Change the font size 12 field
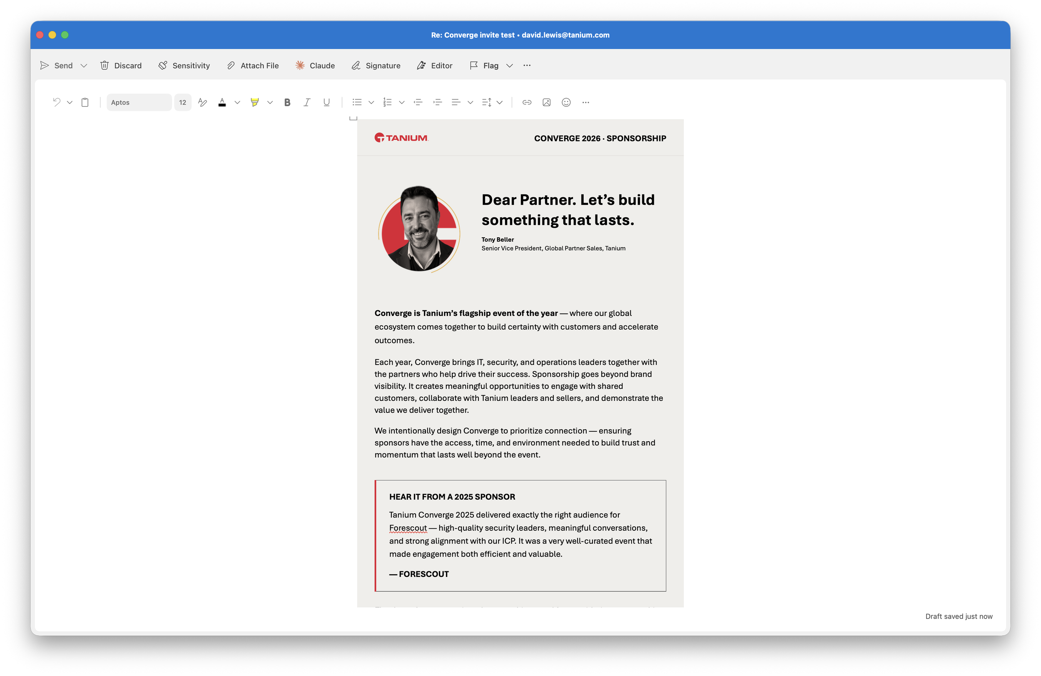Viewport: 1041px width, 676px height. point(183,102)
